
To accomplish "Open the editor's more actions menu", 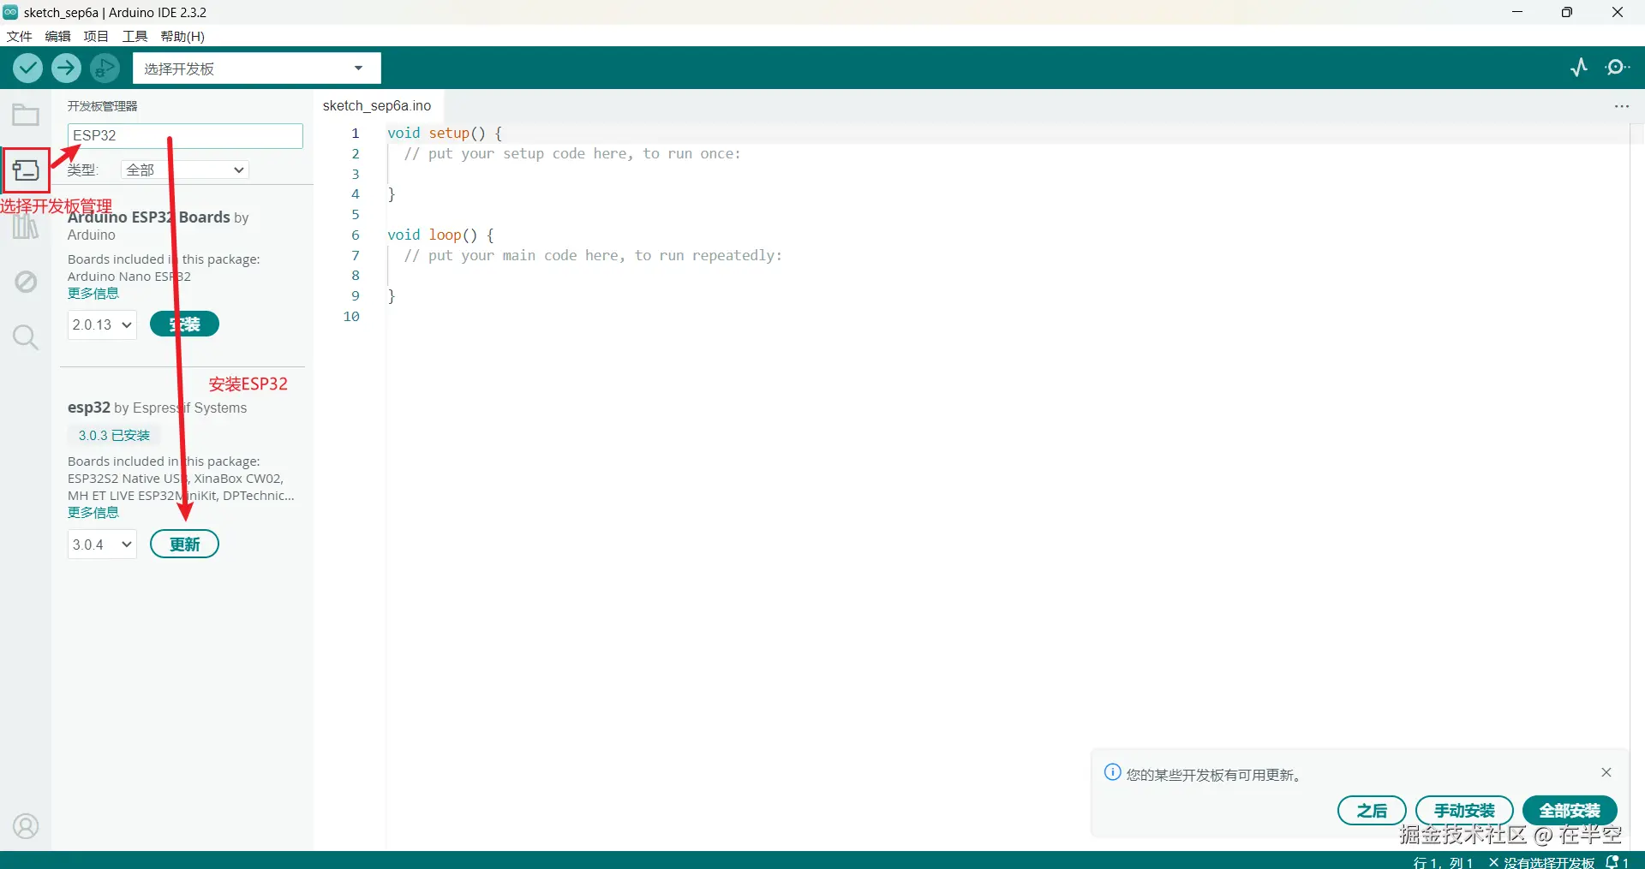I will coord(1622,105).
